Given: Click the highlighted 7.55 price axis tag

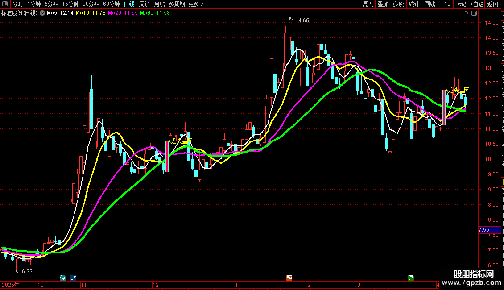Looking at the screenshot, I should tap(489, 230).
